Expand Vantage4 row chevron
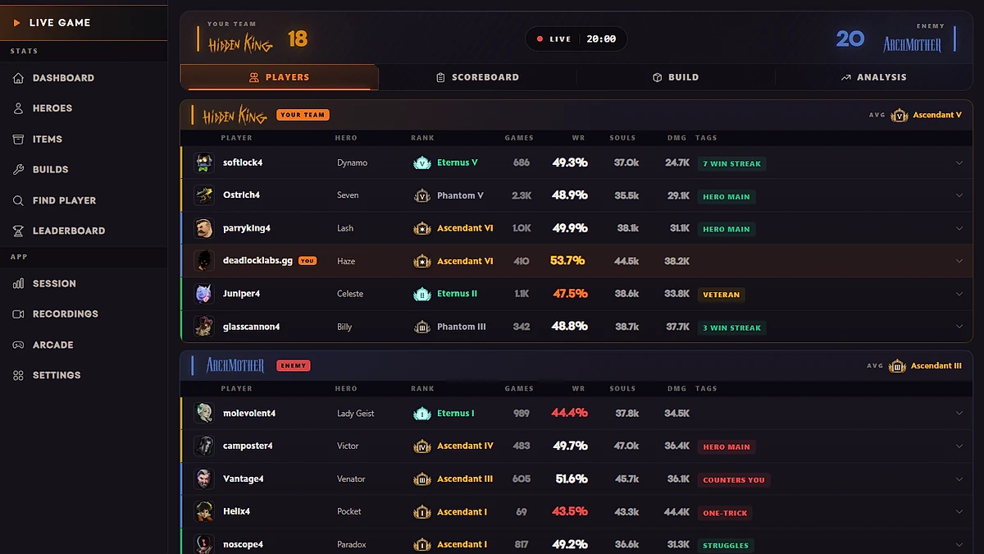This screenshot has height=554, width=984. click(x=959, y=478)
